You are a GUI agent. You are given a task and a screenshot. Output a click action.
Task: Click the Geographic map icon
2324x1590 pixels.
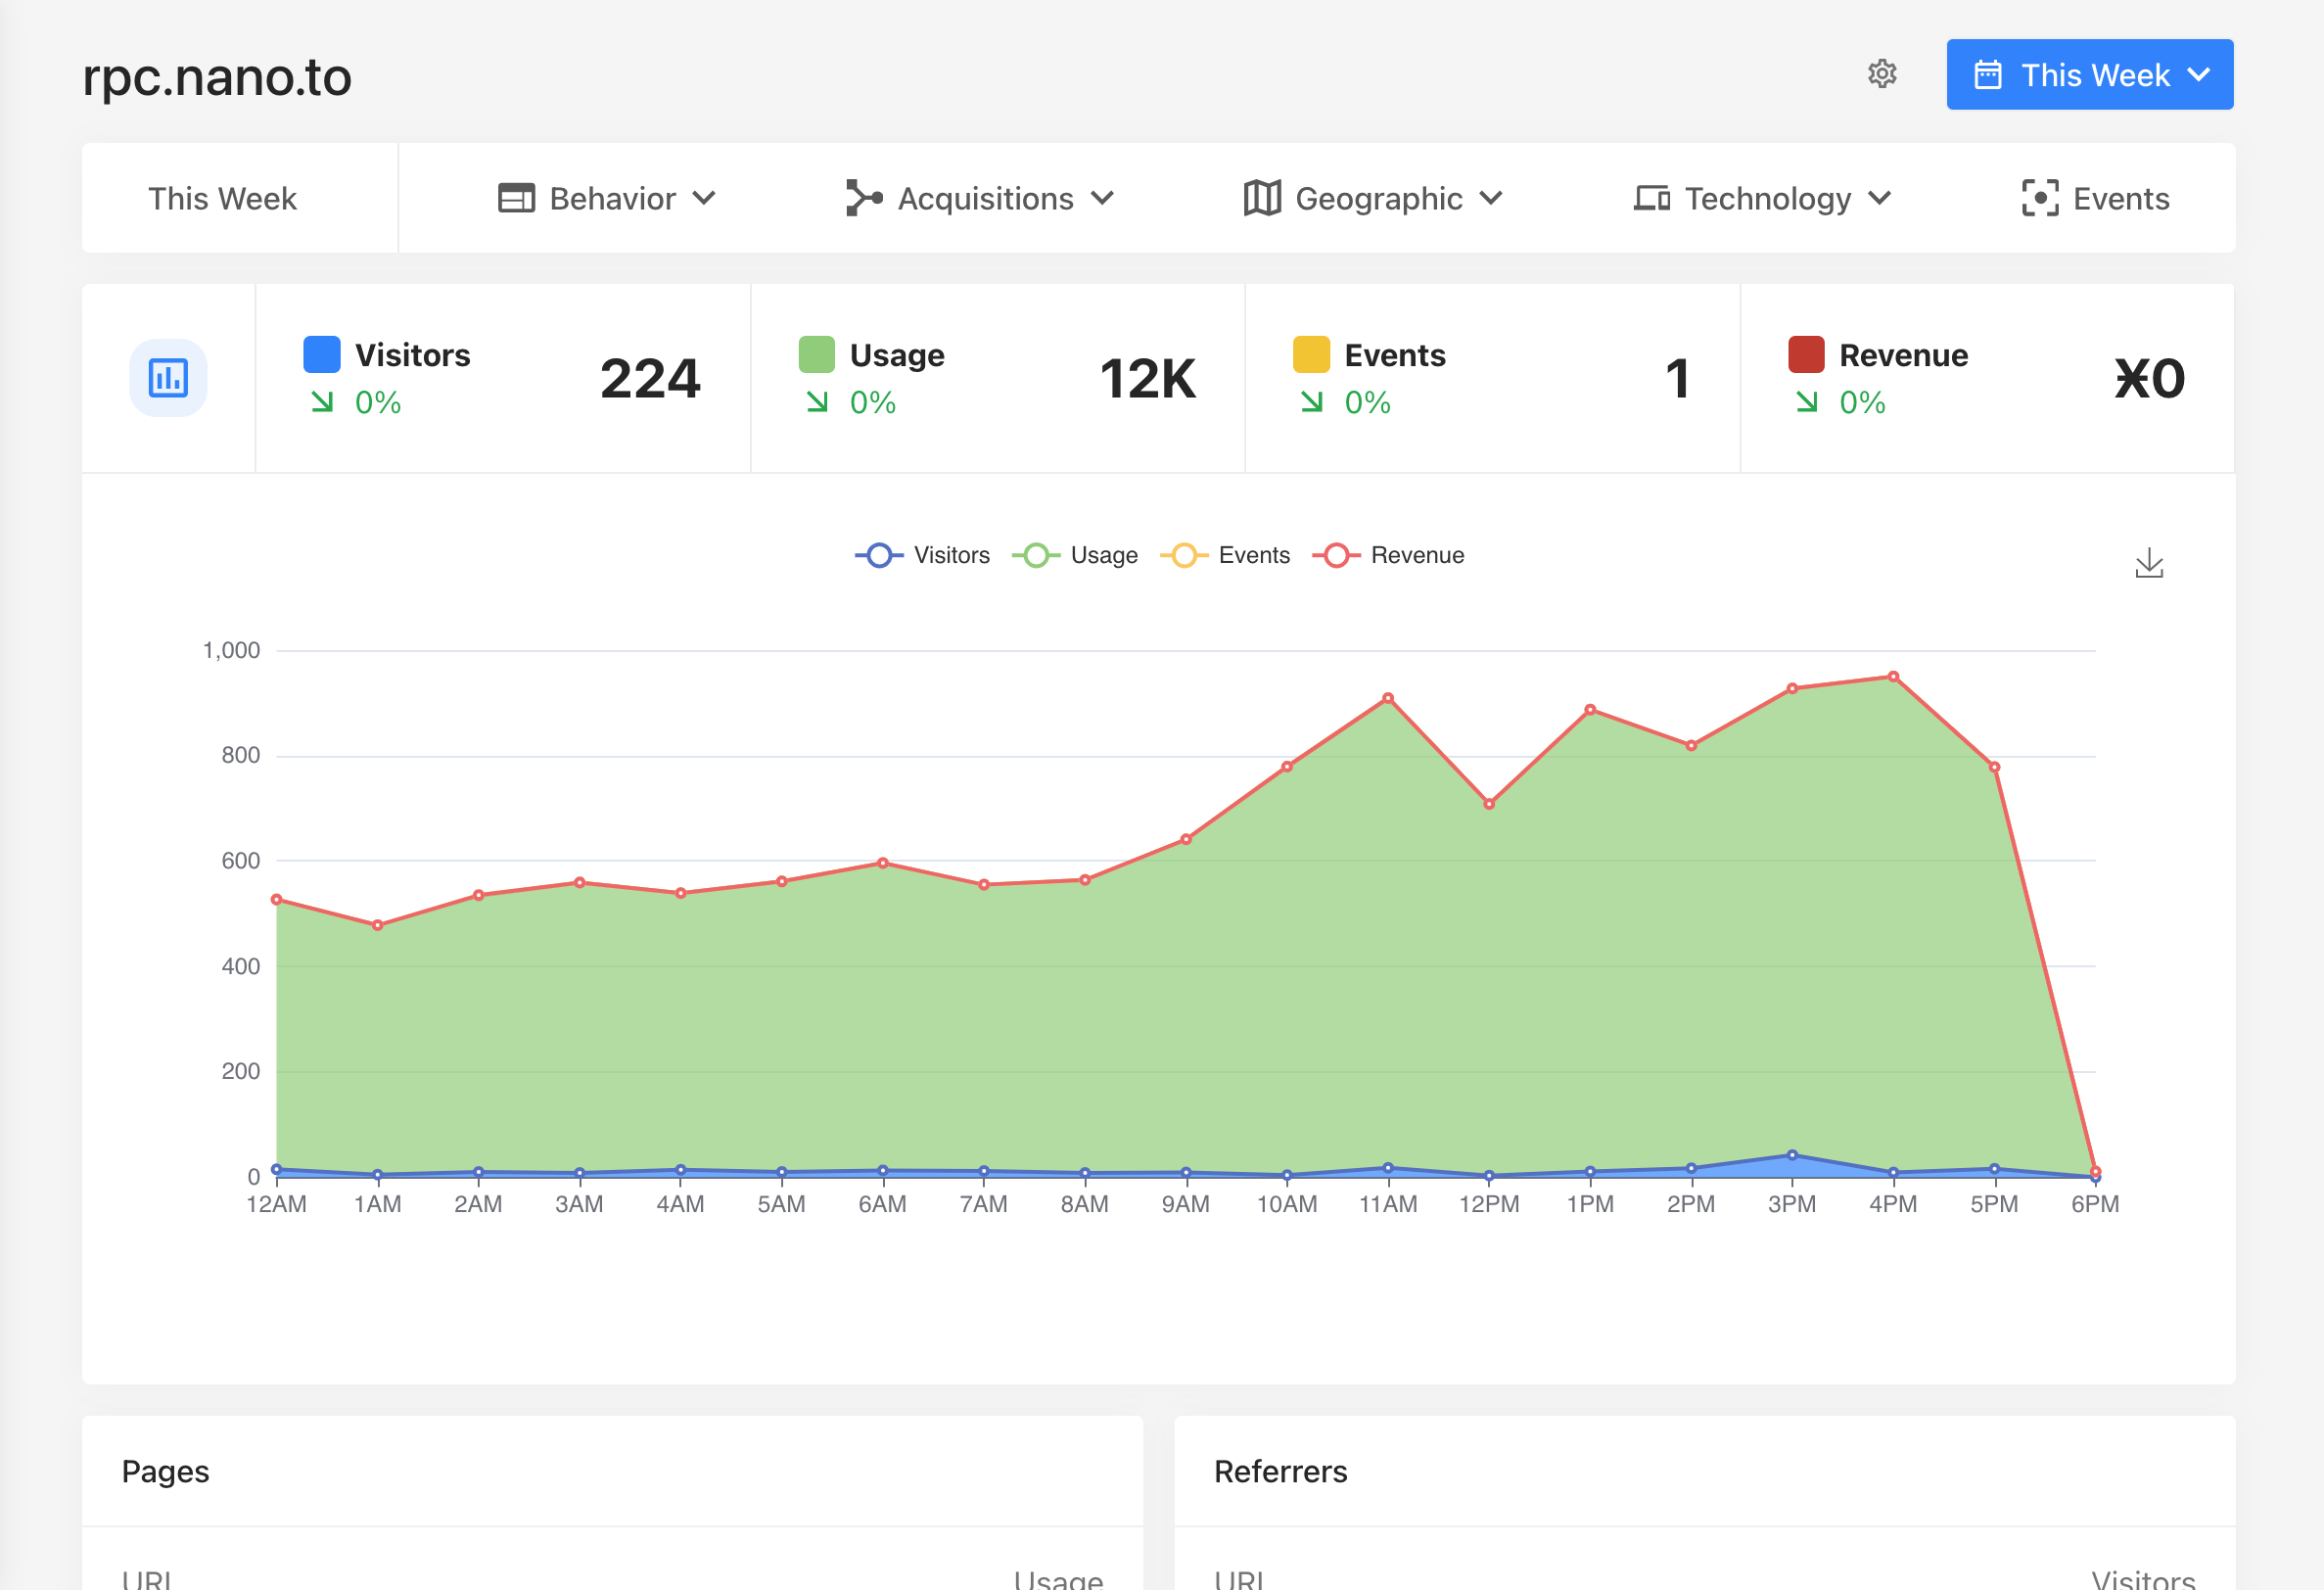1261,198
